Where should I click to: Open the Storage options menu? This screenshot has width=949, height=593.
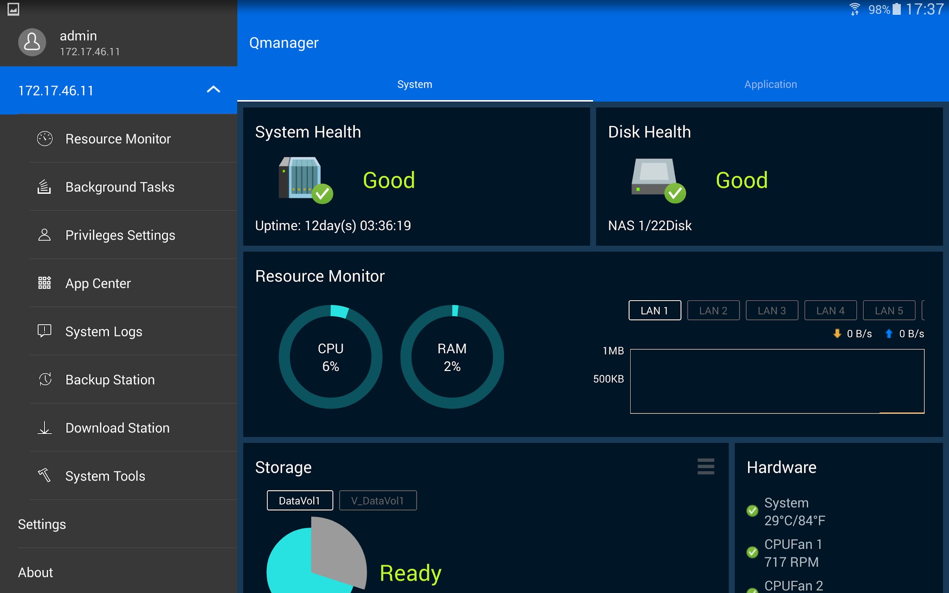point(706,467)
